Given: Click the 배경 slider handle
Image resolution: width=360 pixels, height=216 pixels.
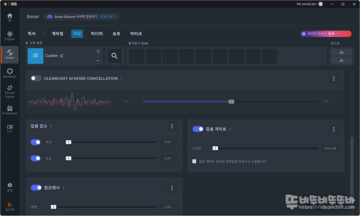Looking at the screenshot, I should pos(68,142).
